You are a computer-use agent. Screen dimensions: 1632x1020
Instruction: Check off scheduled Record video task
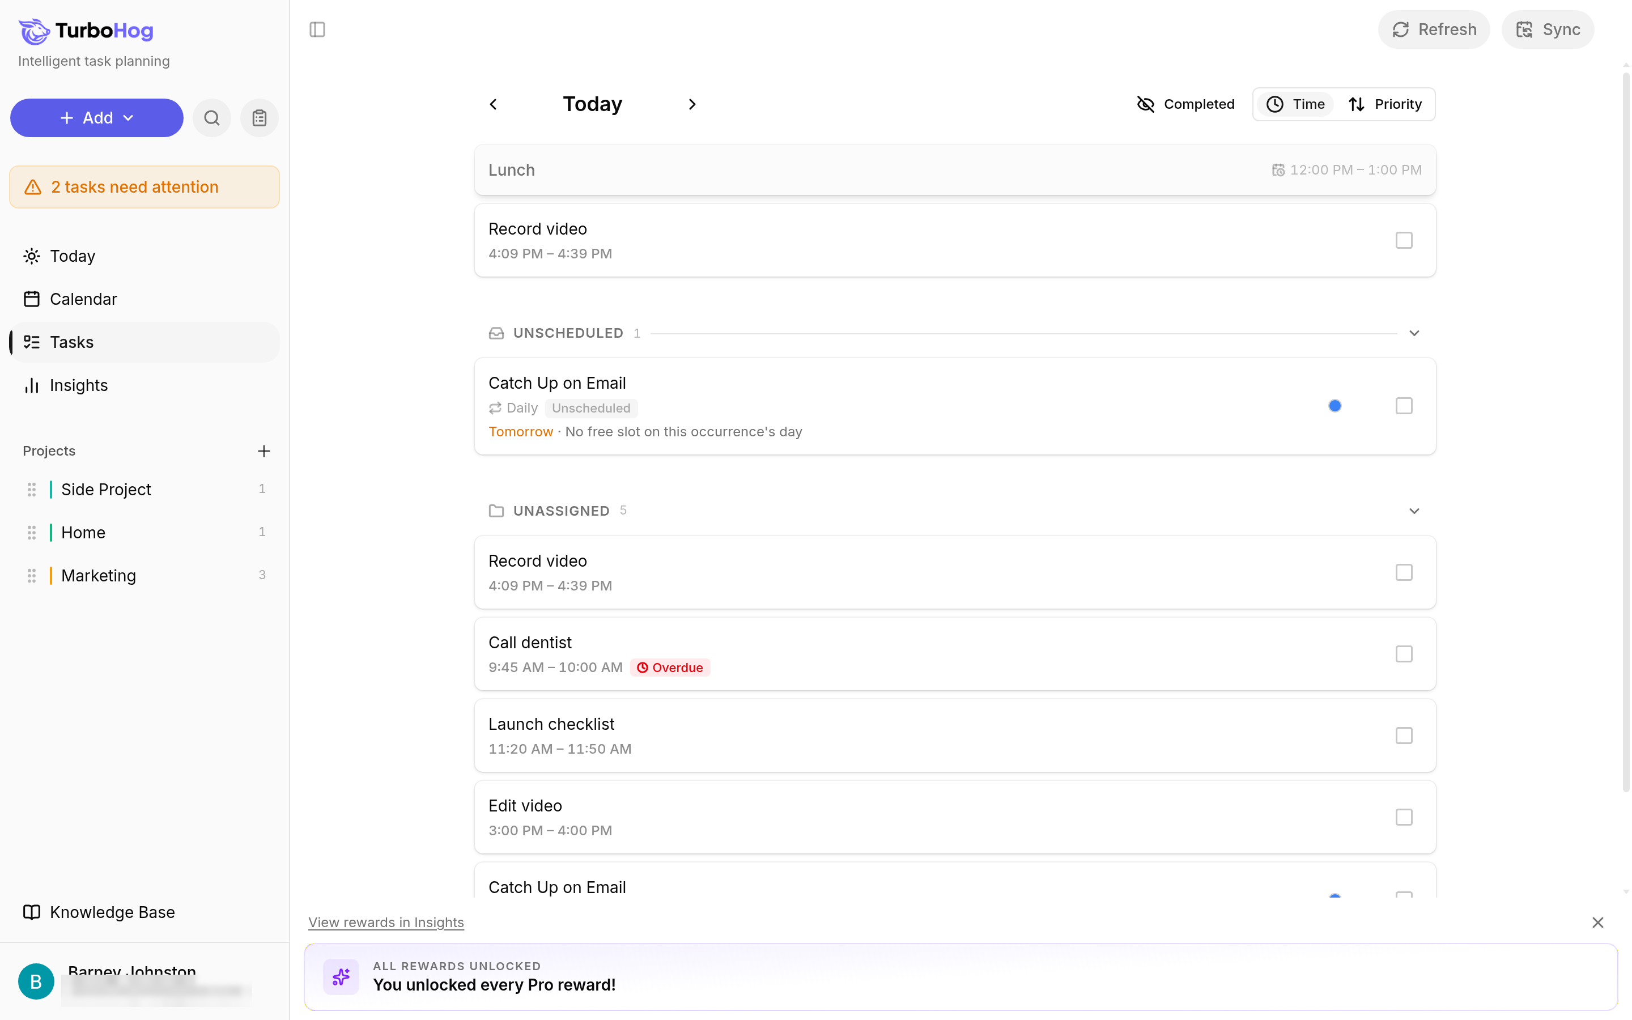pos(1404,240)
